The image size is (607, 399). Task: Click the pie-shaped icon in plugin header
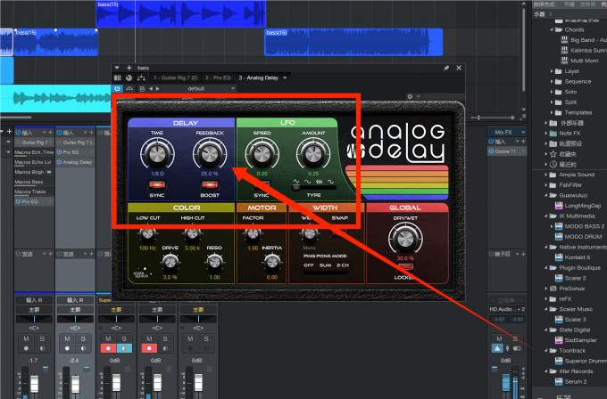click(x=129, y=78)
